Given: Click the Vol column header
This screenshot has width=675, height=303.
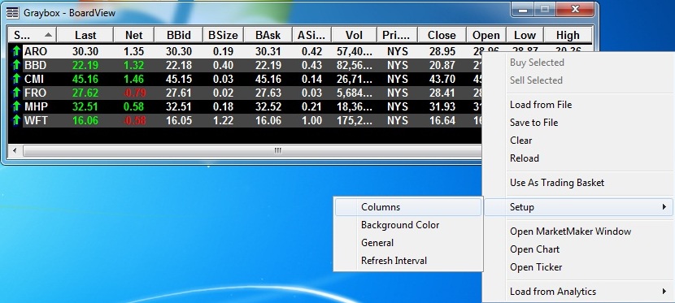Looking at the screenshot, I should coord(355,35).
